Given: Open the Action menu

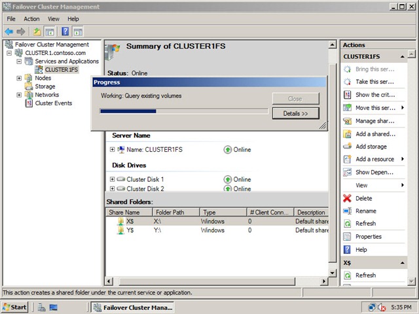Looking at the screenshot, I should [31, 19].
